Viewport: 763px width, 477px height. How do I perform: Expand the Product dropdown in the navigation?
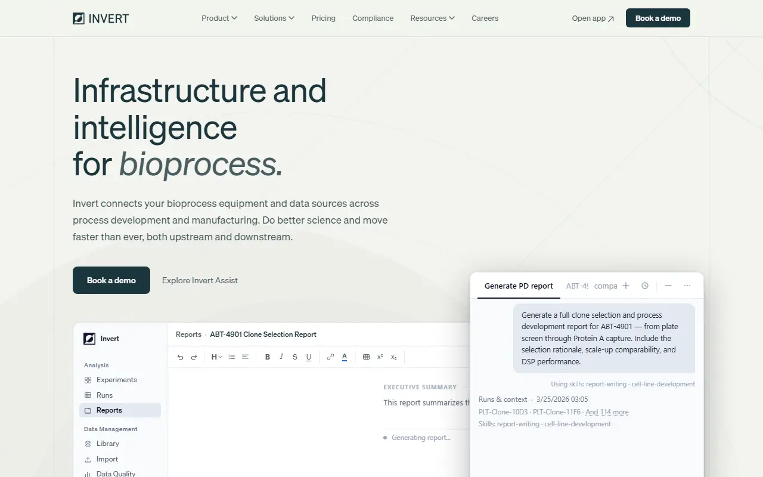pyautogui.click(x=219, y=18)
